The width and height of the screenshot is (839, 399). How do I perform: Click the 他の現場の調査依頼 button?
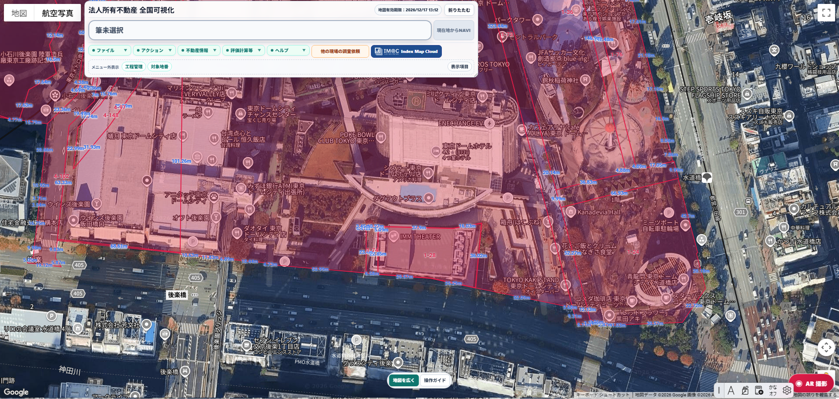click(340, 51)
